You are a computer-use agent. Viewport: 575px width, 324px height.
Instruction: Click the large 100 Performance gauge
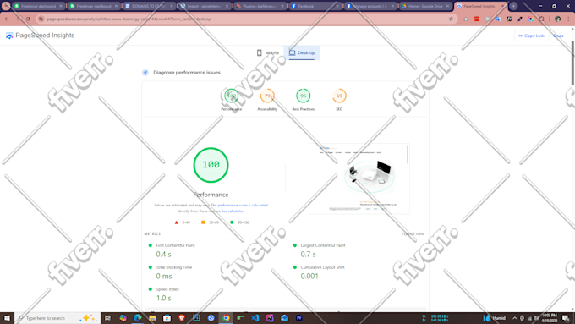(211, 165)
